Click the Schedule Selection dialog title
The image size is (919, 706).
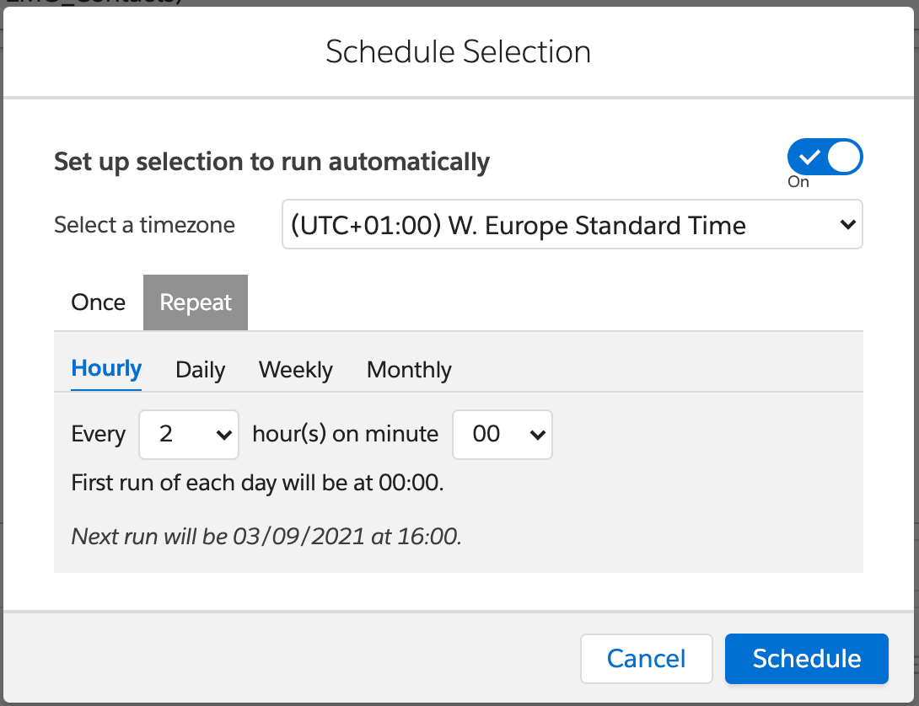tap(458, 52)
